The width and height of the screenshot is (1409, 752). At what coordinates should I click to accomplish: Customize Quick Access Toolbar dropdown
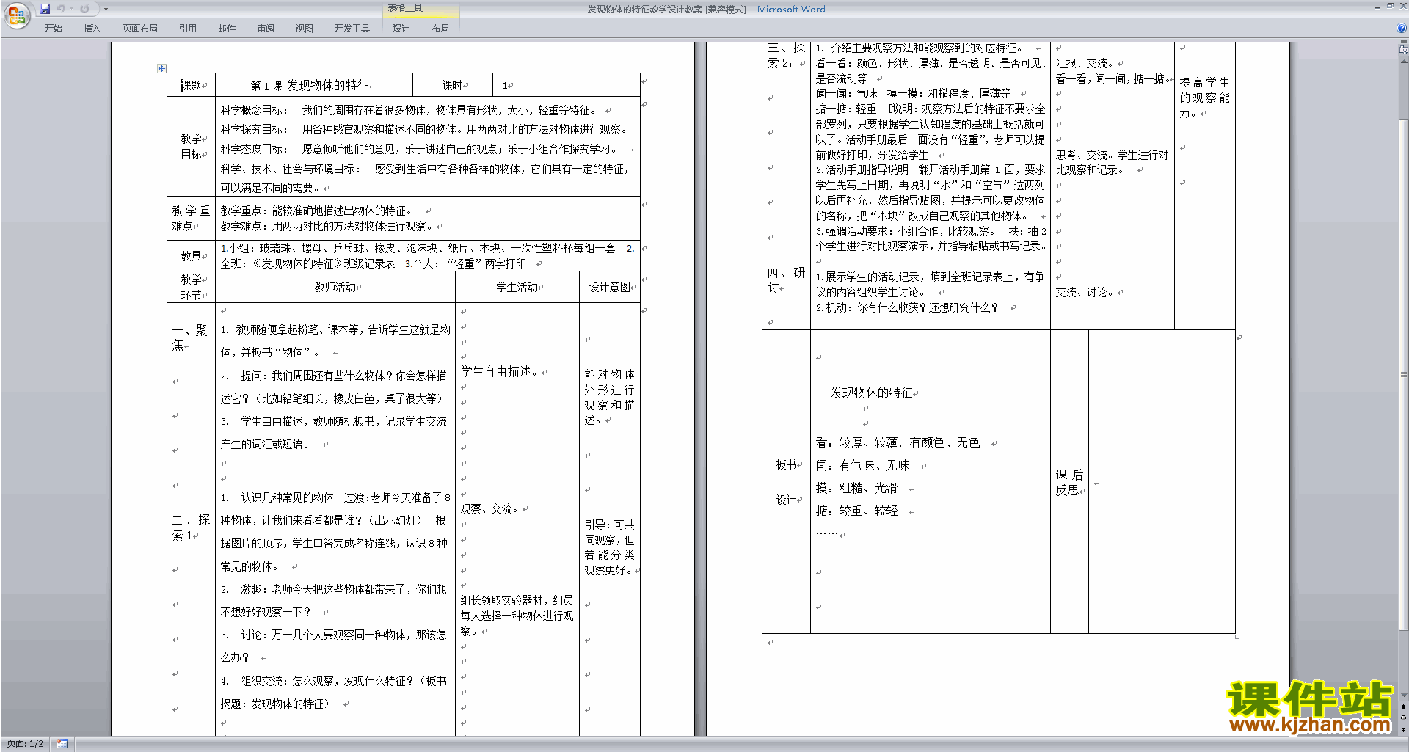click(106, 9)
